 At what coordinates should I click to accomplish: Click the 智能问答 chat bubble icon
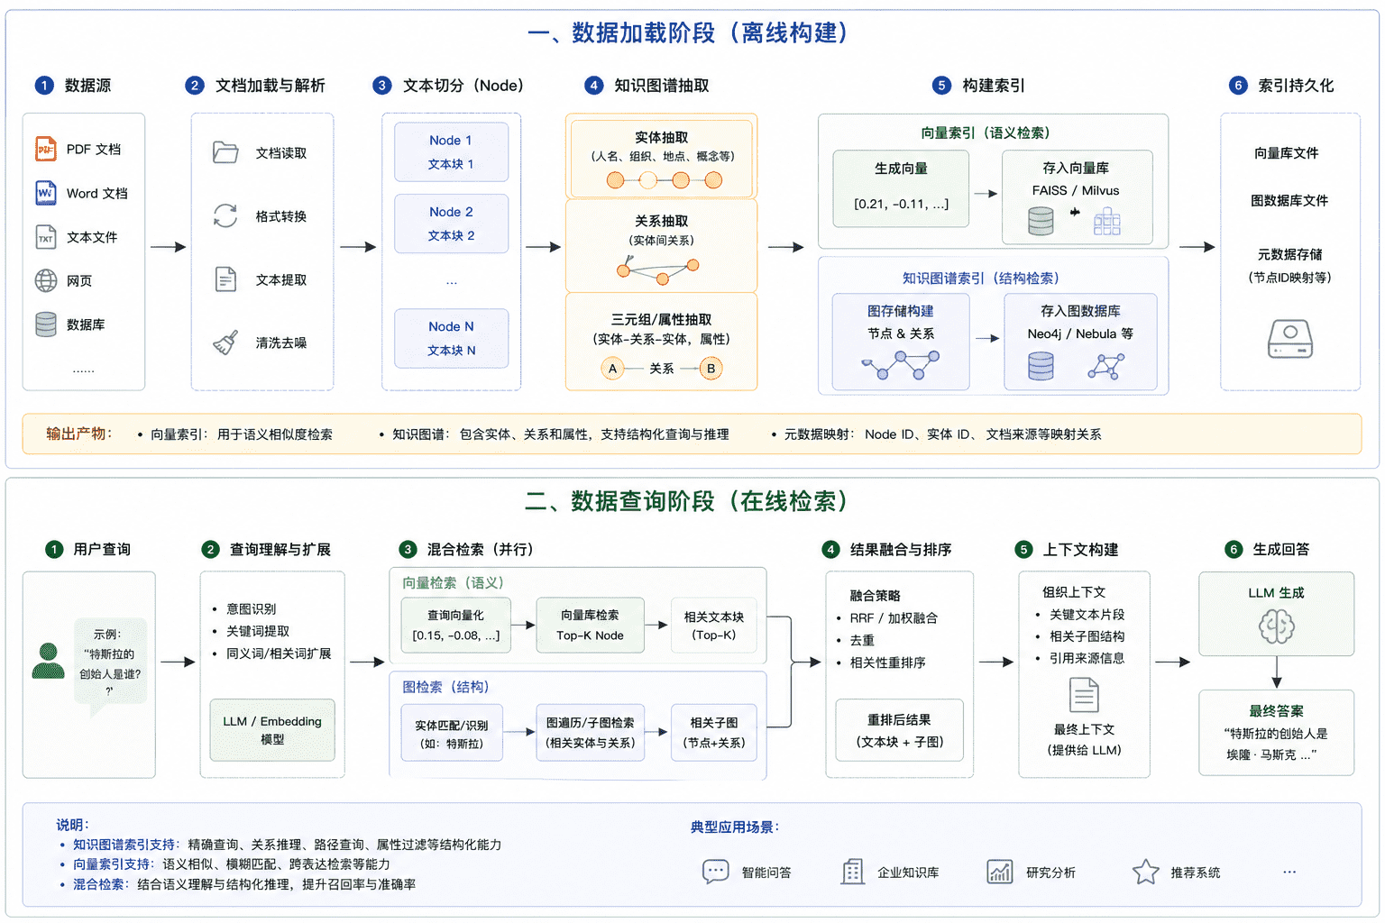tap(715, 872)
